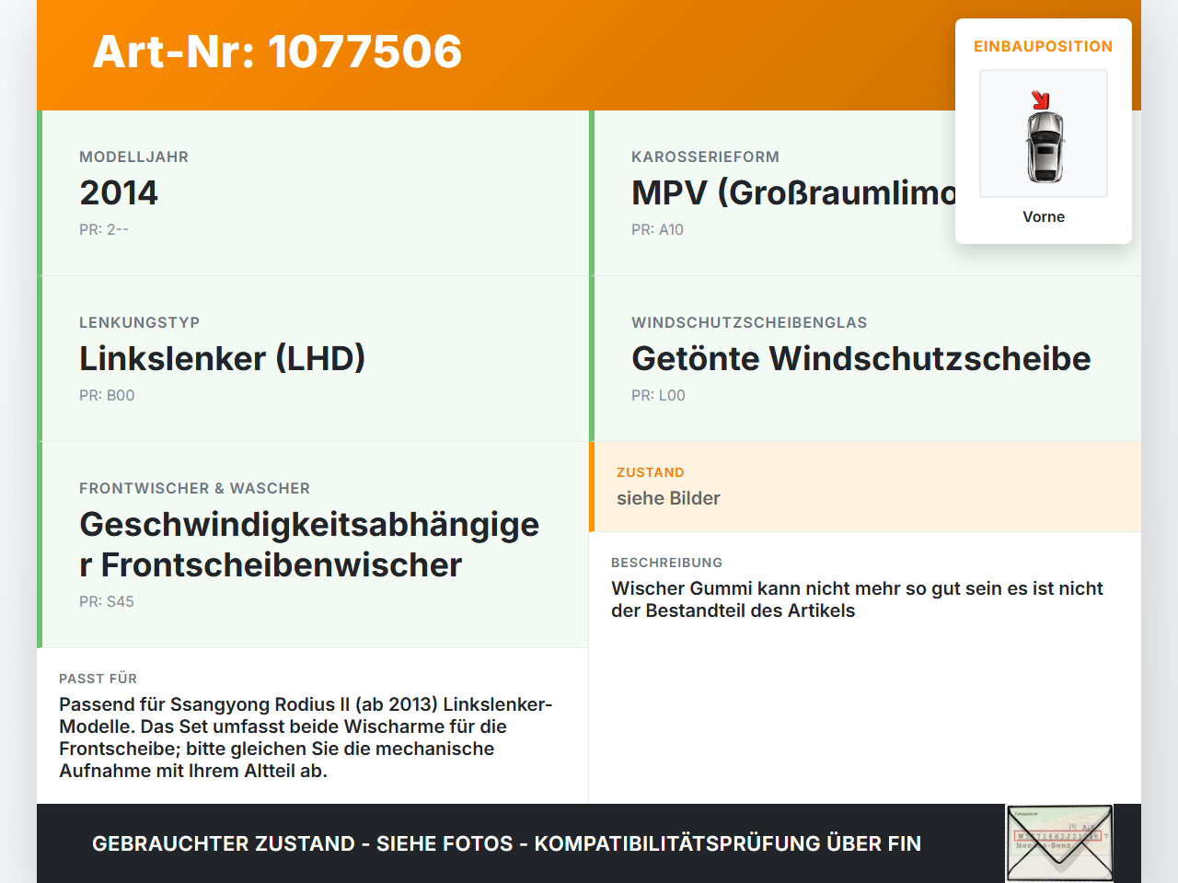
Task: Select the model year value 2014
Action: (119, 192)
